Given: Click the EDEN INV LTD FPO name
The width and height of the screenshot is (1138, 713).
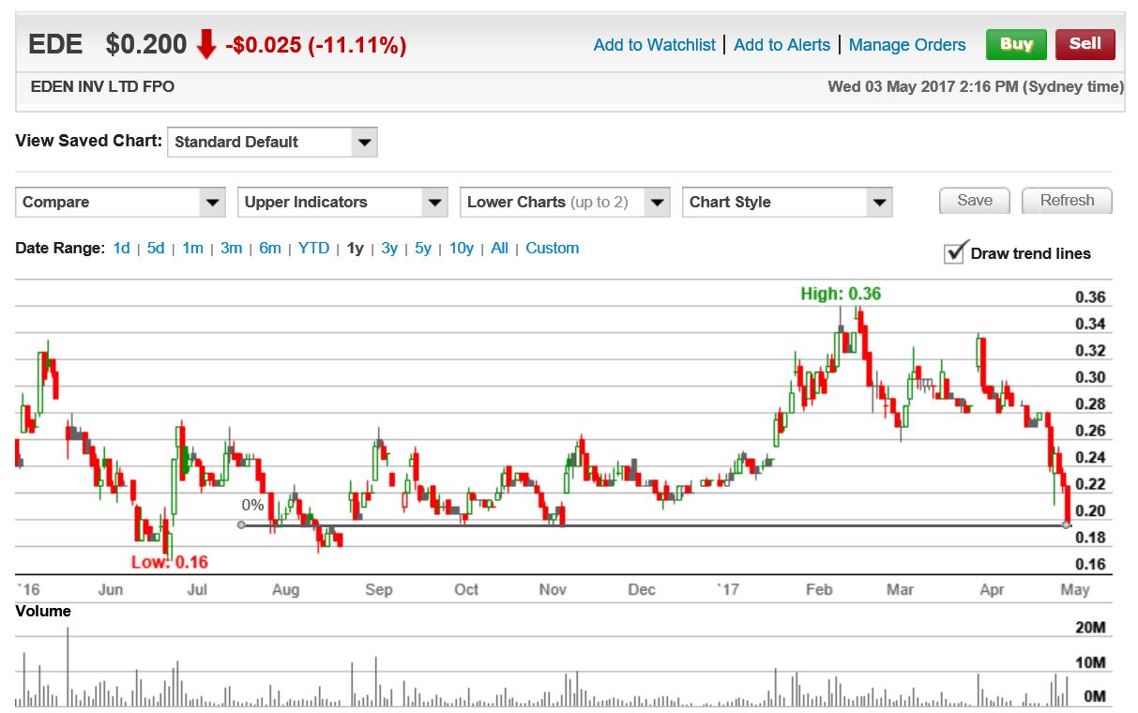Looking at the screenshot, I should coord(102,86).
